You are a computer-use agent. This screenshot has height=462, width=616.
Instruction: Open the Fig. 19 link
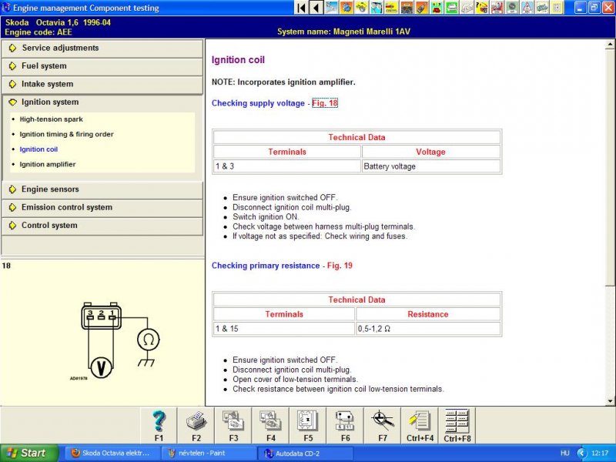(340, 266)
